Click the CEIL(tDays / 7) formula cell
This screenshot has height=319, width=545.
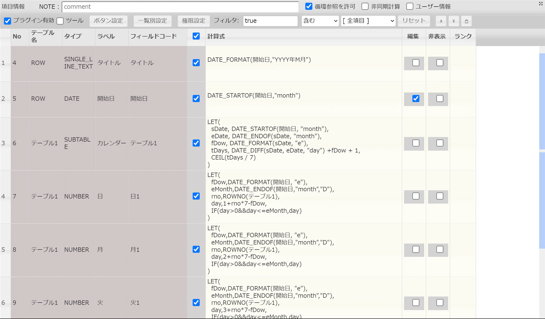(x=303, y=144)
